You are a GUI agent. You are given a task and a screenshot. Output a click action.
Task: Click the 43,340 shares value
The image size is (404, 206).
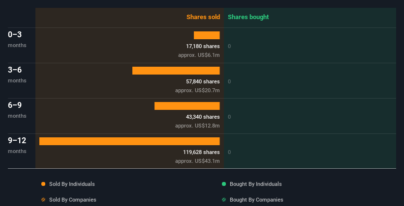[x=203, y=117]
